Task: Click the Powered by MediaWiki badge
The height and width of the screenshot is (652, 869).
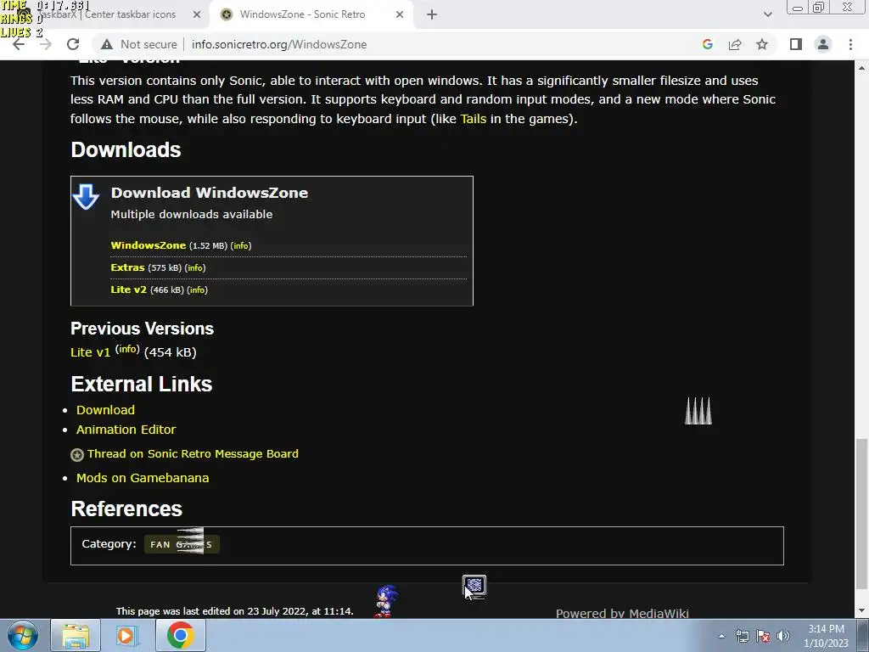Action: point(622,613)
